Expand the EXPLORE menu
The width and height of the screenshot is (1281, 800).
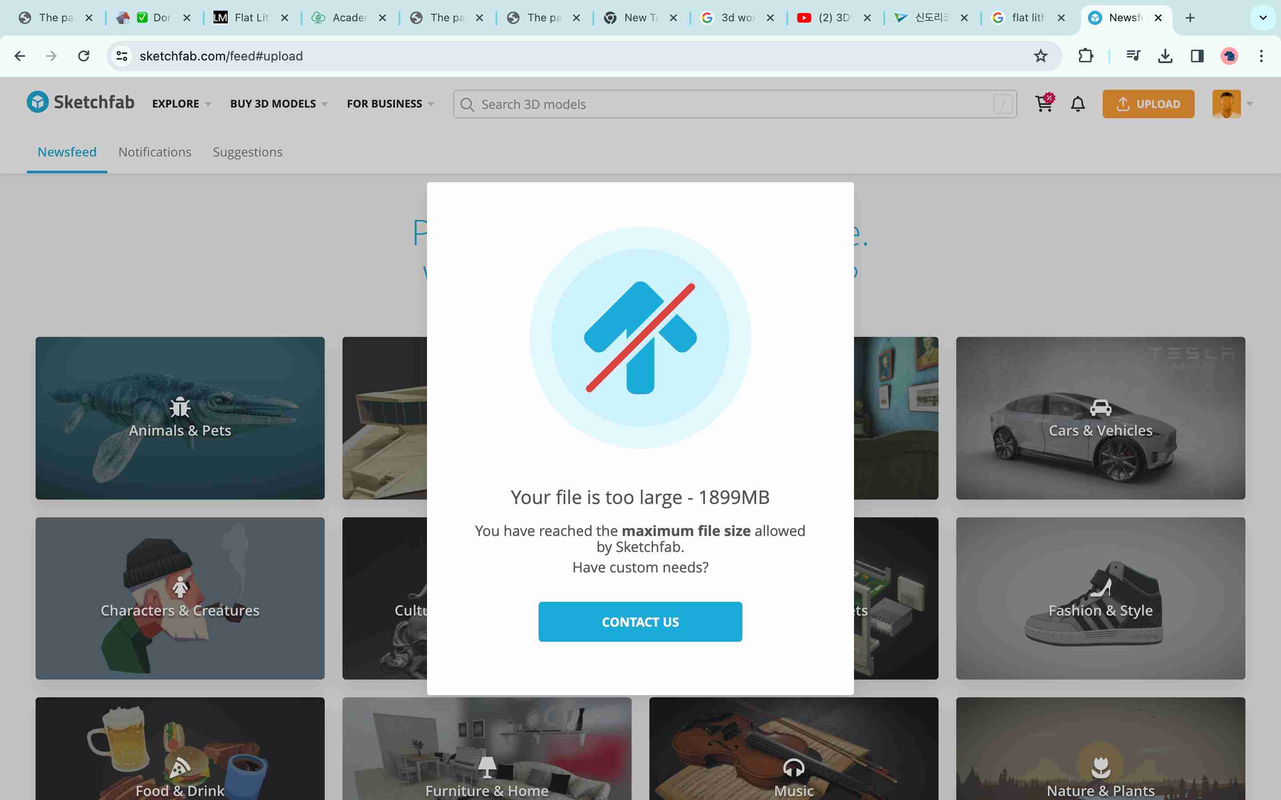click(x=181, y=104)
